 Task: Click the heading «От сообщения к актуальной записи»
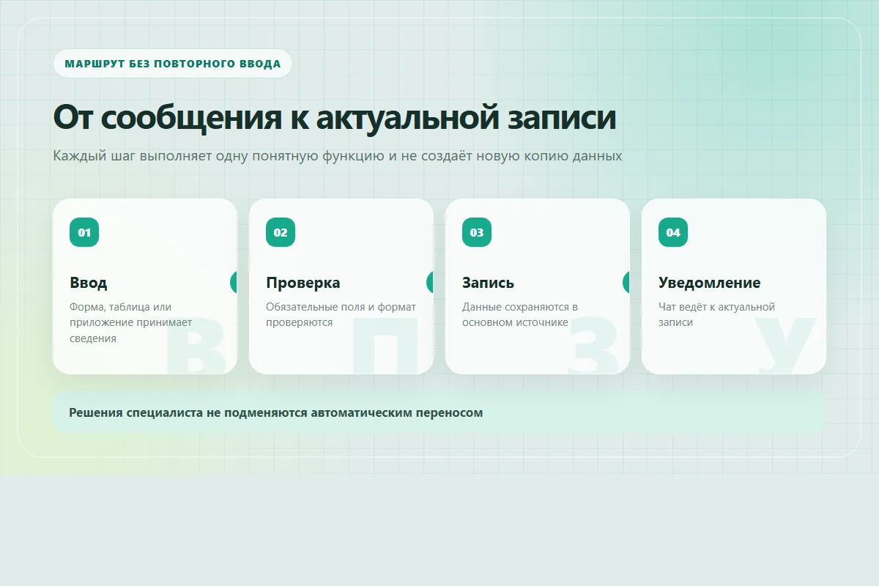(335, 117)
